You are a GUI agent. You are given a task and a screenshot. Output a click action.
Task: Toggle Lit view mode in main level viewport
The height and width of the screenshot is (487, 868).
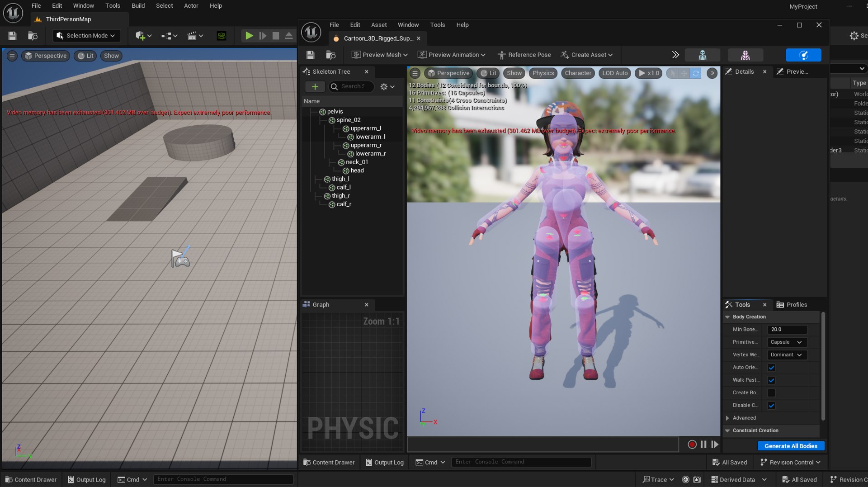coord(85,56)
